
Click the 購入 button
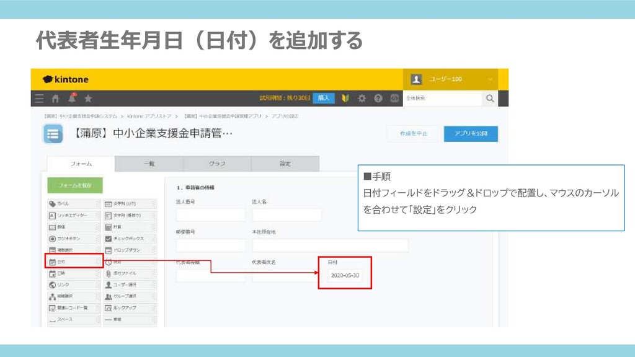click(x=324, y=98)
